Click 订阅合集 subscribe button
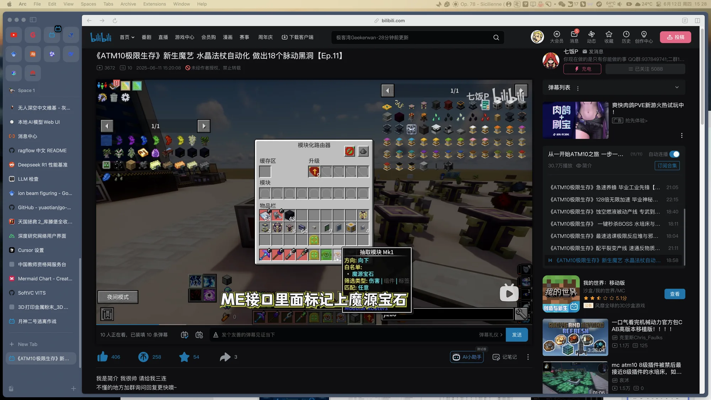The width and height of the screenshot is (711, 400). [x=667, y=166]
